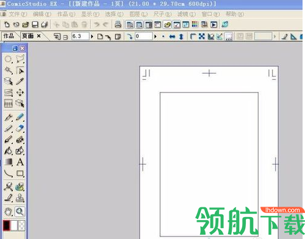Open the 图层(L) menu
Image resolution: width=305 pixels, height=239 pixels.
click(x=138, y=14)
